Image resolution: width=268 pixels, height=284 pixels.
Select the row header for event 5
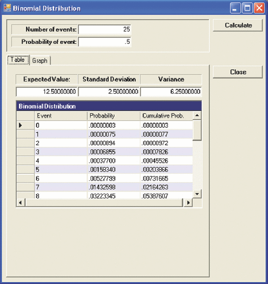pos(25,170)
